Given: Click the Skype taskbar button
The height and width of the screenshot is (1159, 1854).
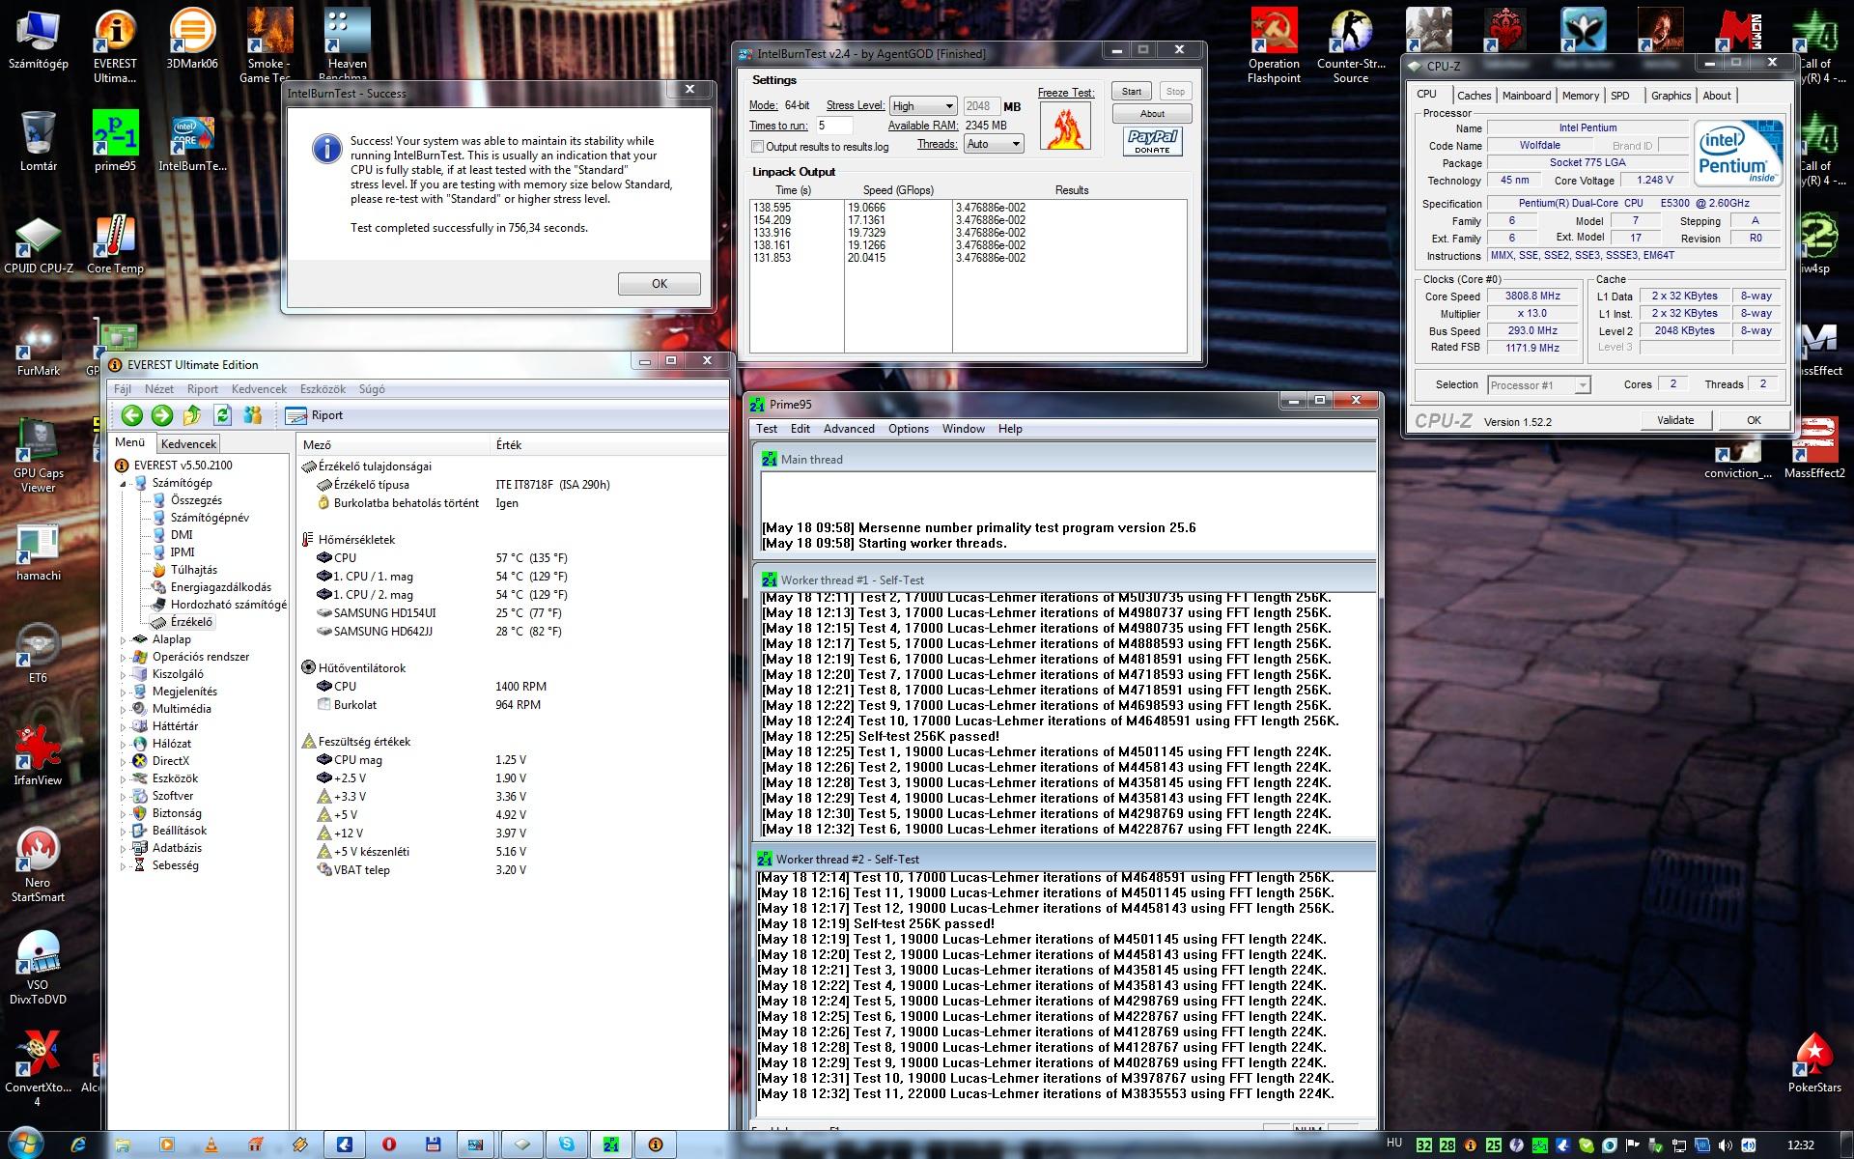Looking at the screenshot, I should pyautogui.click(x=567, y=1145).
